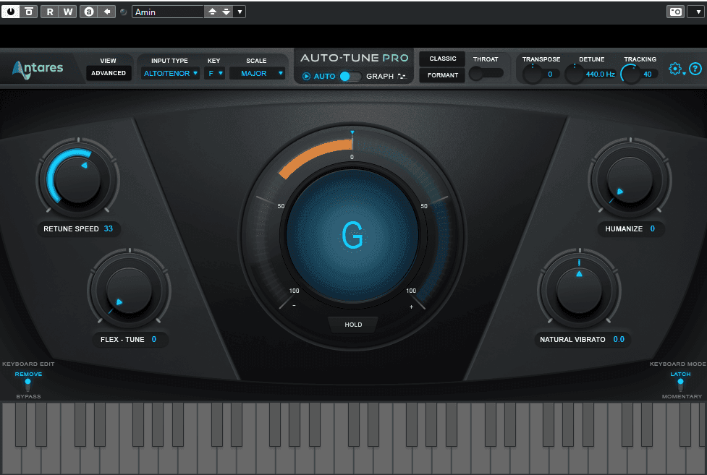The width and height of the screenshot is (707, 475).
Task: Toggle the R read automation button
Action: tap(50, 12)
